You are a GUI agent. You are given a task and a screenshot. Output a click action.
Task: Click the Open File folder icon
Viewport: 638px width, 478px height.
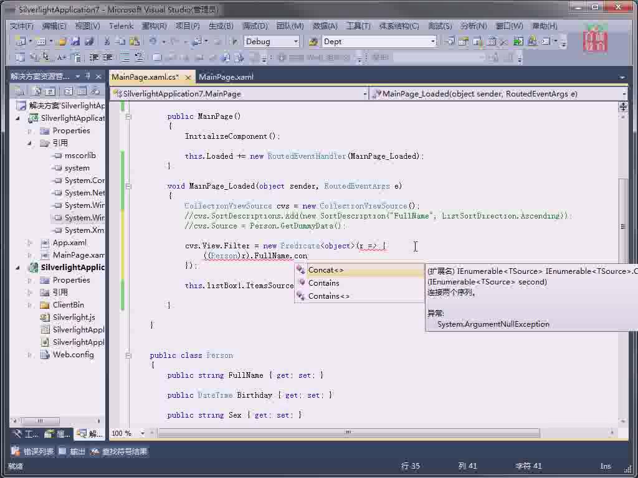click(x=62, y=41)
